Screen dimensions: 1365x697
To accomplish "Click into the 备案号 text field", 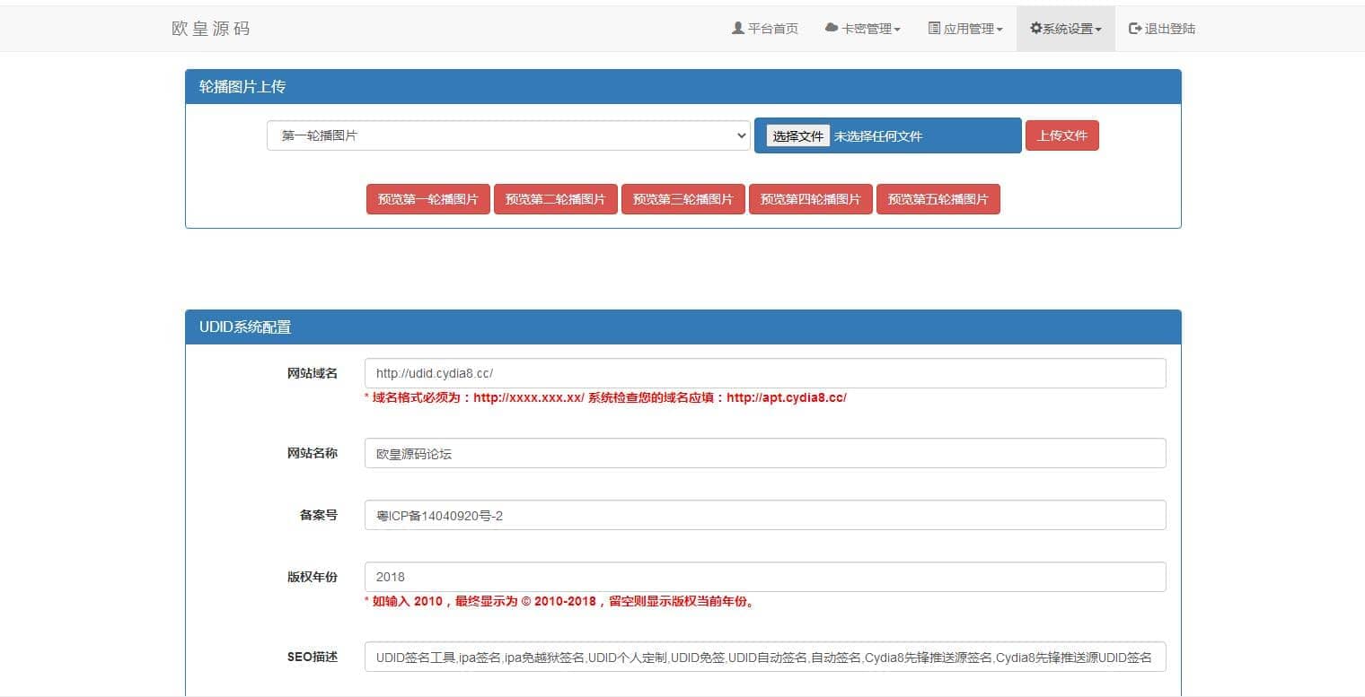I will 764,515.
